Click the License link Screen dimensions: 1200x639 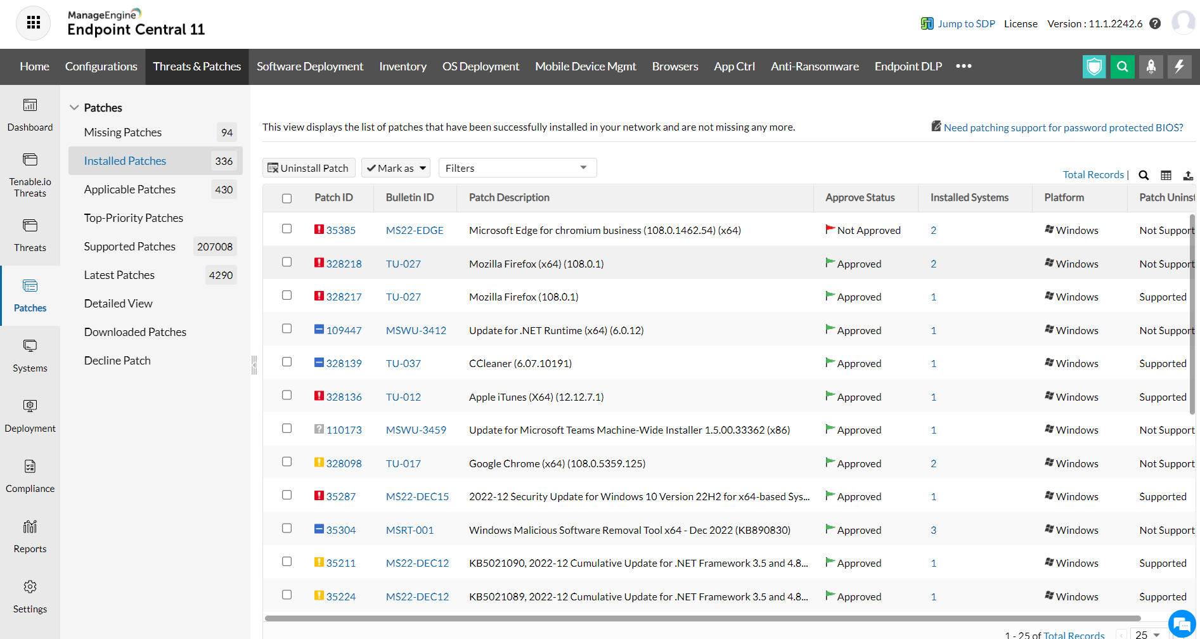click(x=1021, y=23)
